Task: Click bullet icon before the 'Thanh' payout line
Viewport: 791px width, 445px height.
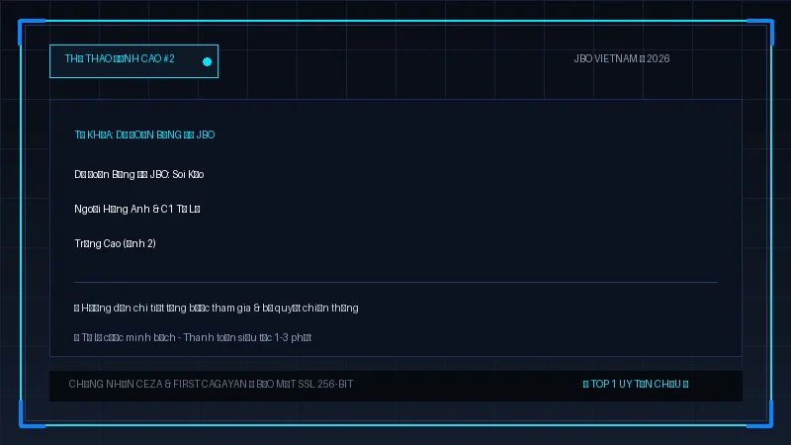Action: [x=77, y=337]
